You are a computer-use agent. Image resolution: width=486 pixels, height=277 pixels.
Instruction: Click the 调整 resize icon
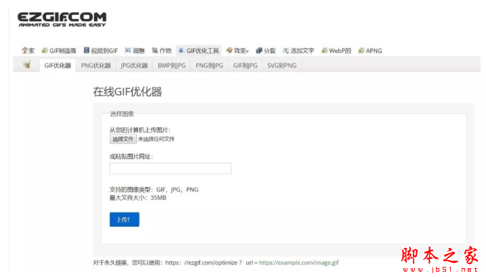[128, 50]
